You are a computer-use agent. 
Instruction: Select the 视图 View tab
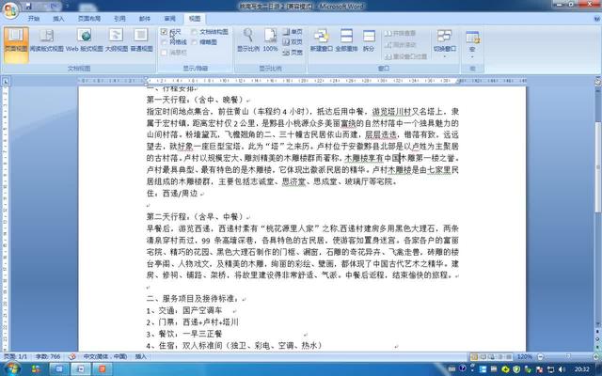(195, 19)
